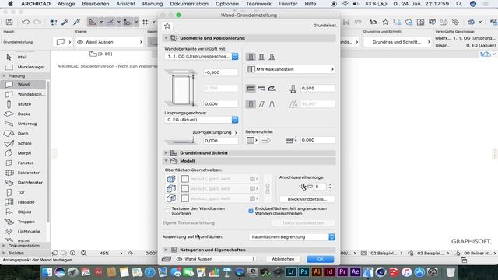
Task: Click the Abbrechen button
Action: click(283, 259)
